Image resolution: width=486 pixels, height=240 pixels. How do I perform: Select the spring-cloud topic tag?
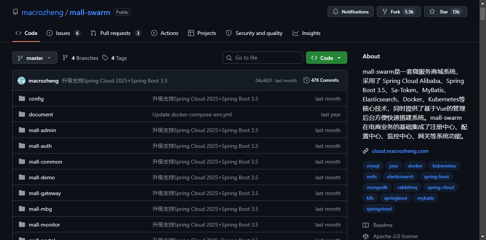point(441,187)
